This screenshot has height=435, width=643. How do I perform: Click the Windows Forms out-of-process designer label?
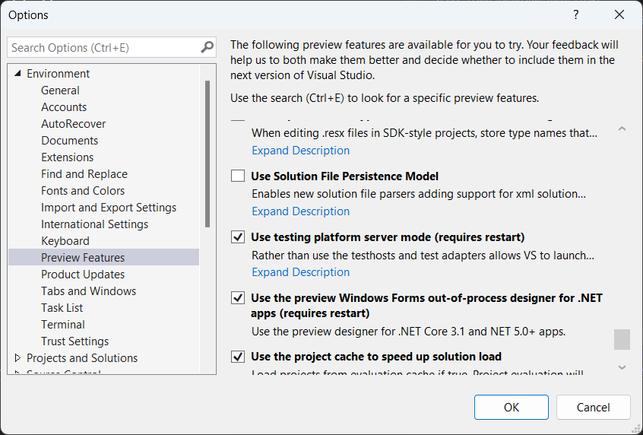tap(426, 305)
